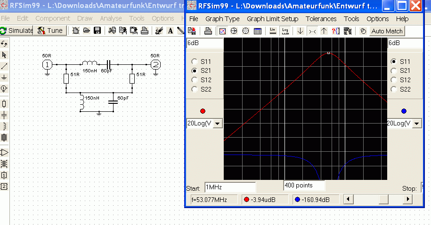Click the red trace color dot

click(203, 111)
